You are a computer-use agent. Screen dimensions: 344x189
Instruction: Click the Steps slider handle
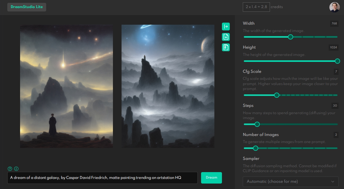pyautogui.click(x=257, y=124)
